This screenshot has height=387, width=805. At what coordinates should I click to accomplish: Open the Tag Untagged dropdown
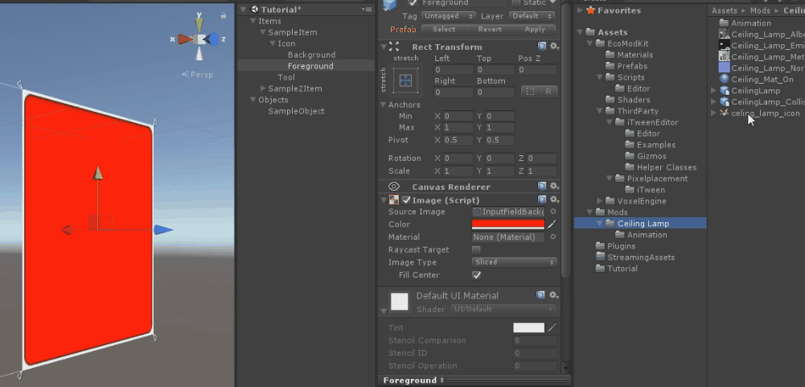pos(451,16)
